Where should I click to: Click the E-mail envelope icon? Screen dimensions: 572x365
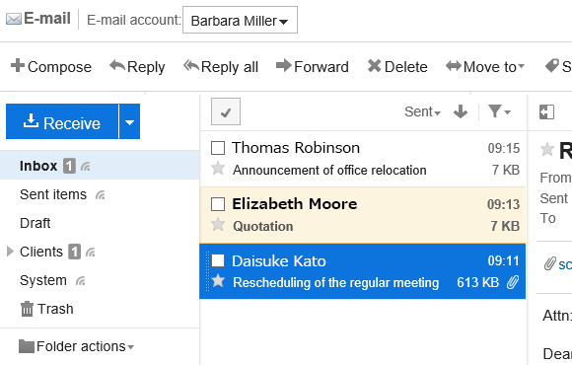pos(14,19)
